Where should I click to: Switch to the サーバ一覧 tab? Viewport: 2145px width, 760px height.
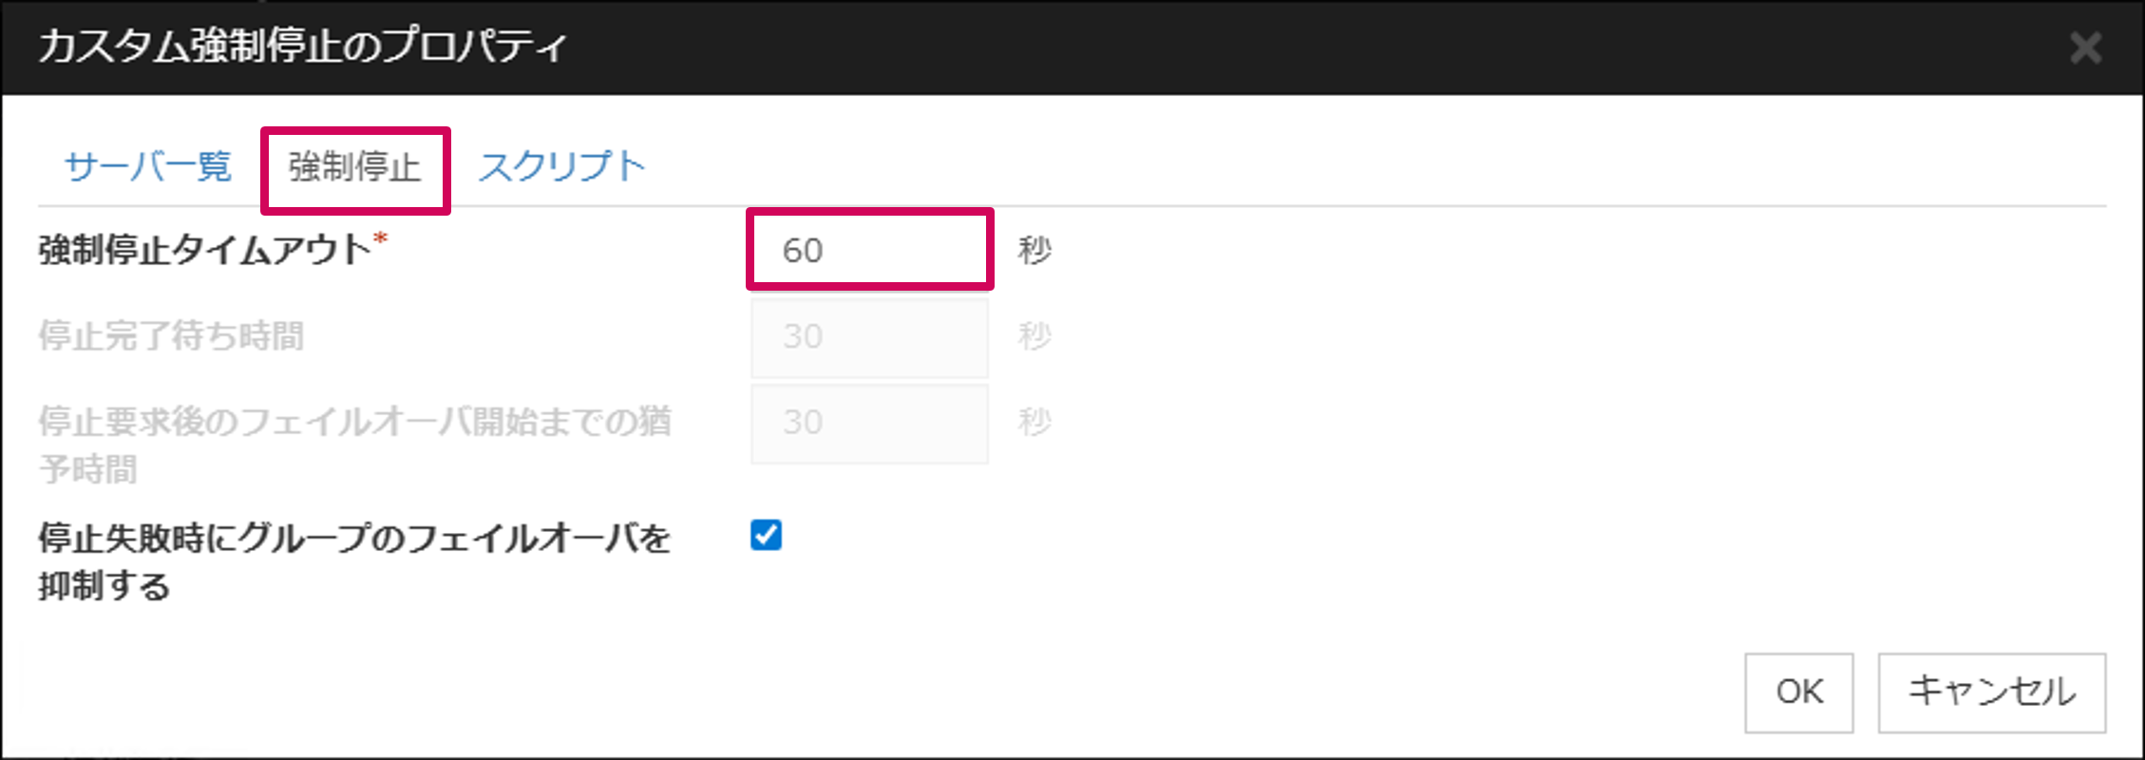148,167
